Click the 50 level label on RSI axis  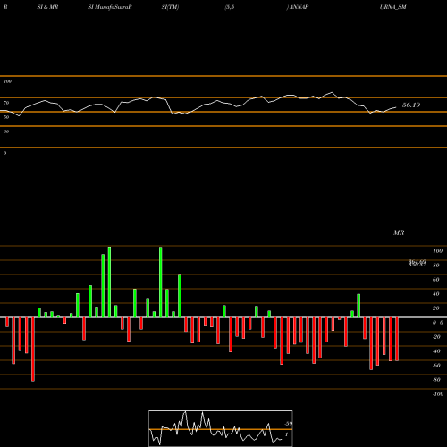coord(6,117)
